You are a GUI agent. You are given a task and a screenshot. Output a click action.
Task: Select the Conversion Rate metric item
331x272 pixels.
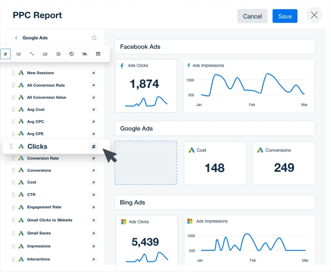click(x=43, y=159)
